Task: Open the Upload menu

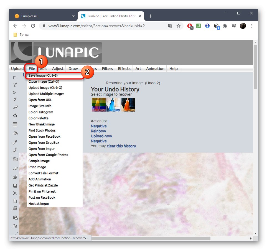Action: click(17, 69)
